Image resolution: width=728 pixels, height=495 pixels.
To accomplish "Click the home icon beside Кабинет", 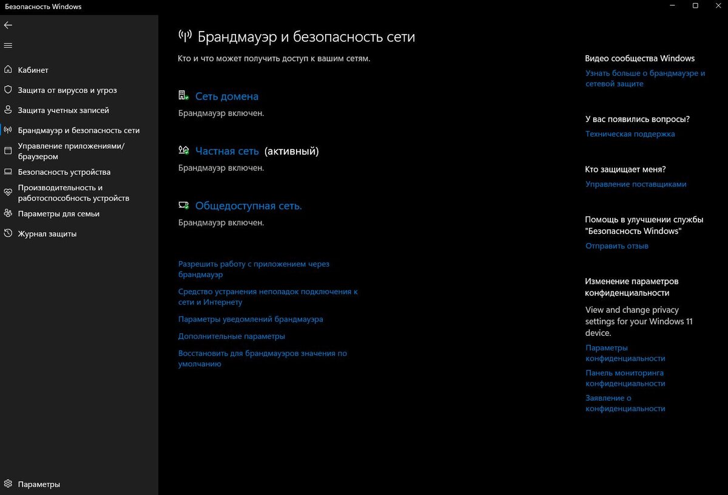I will coord(8,70).
